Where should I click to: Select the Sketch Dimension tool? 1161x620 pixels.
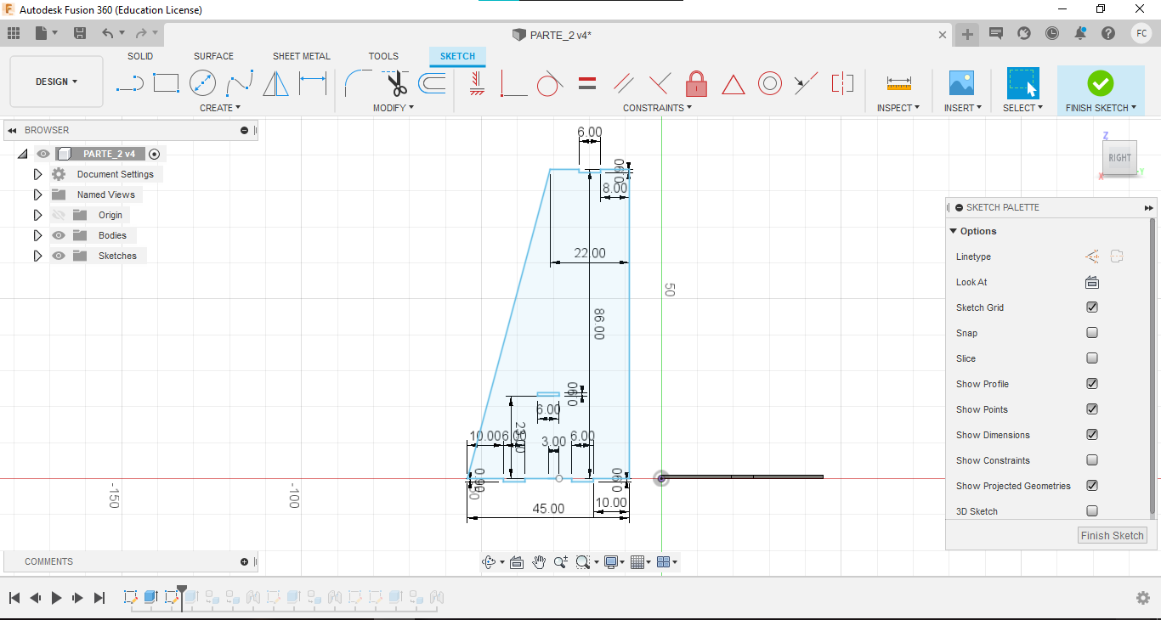tap(313, 83)
